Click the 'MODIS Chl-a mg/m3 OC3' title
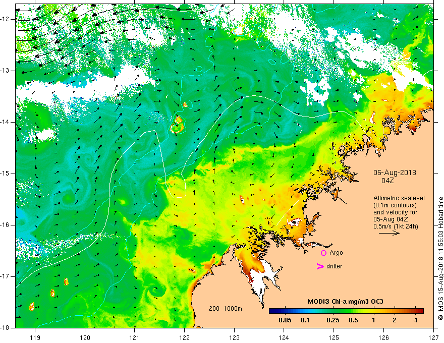This screenshot has width=444, height=343. (x=346, y=302)
